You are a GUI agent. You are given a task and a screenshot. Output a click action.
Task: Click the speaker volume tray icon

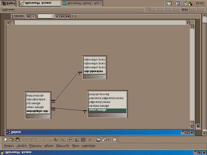pos(186,4)
